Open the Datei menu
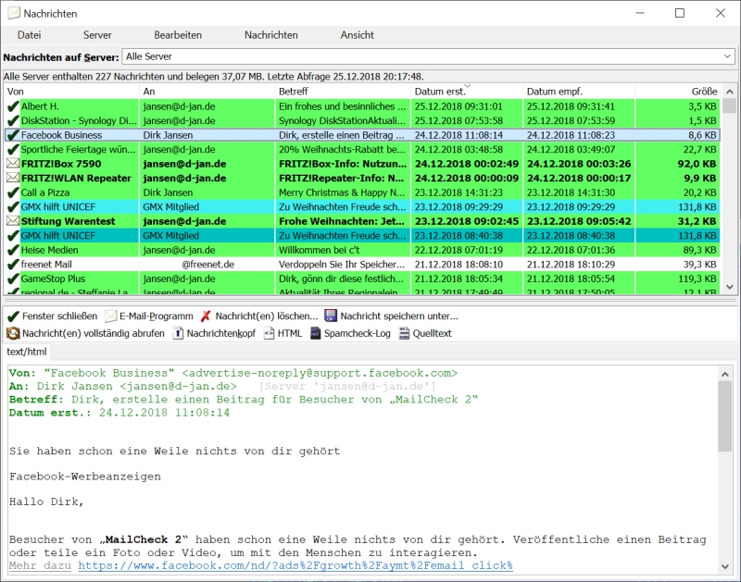This screenshot has width=741, height=582. pyautogui.click(x=29, y=35)
